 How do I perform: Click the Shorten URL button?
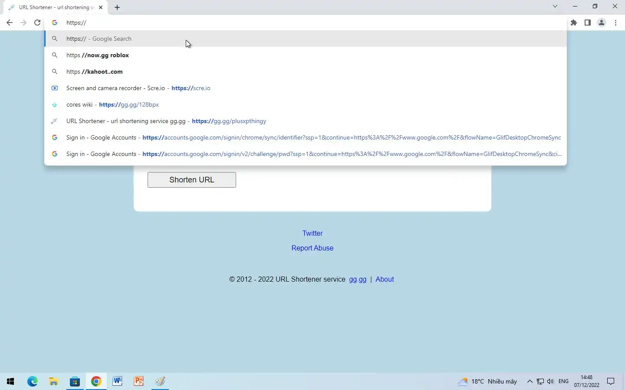tap(192, 180)
